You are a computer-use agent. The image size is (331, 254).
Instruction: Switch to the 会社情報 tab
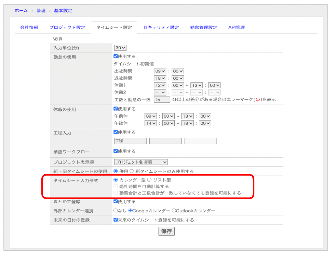click(29, 27)
